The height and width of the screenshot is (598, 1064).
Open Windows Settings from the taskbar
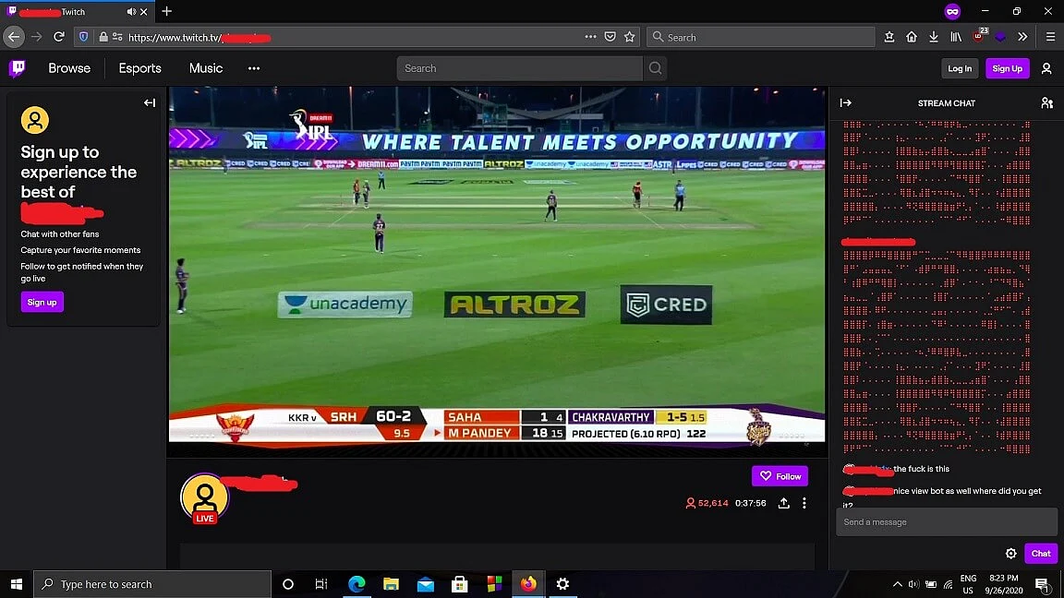(x=562, y=584)
